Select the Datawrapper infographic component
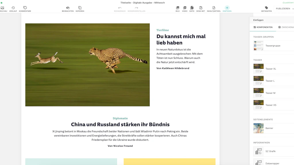This screenshot has height=165, width=294. tap(274, 162)
